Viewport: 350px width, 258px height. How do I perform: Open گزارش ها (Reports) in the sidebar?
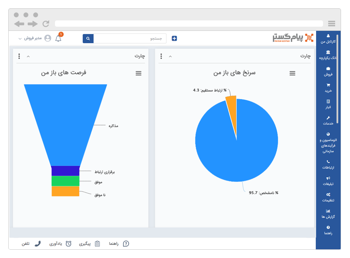[x=328, y=213]
